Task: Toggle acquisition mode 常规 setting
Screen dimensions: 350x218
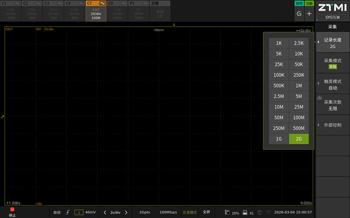Action: [332, 64]
